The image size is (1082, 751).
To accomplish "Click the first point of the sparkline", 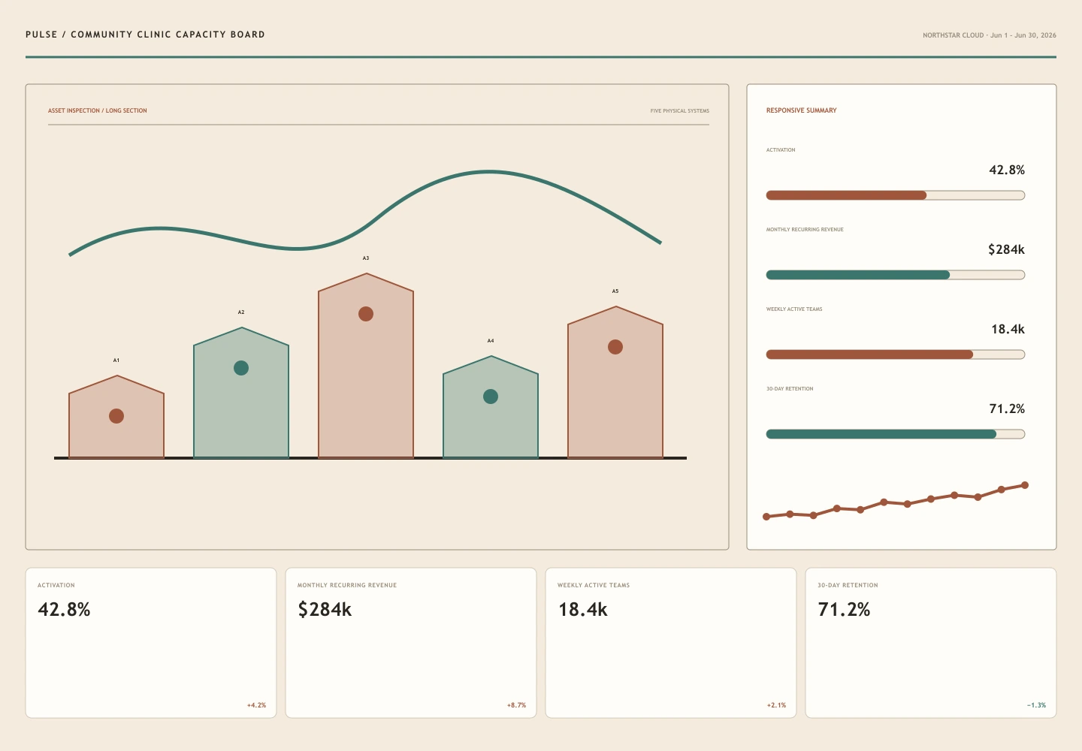I will coord(766,517).
